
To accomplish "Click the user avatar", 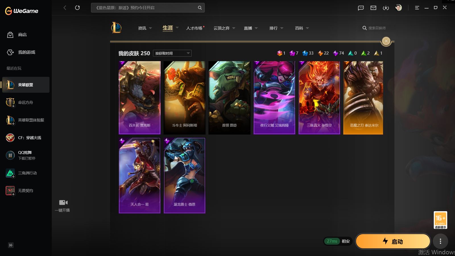I will [399, 8].
